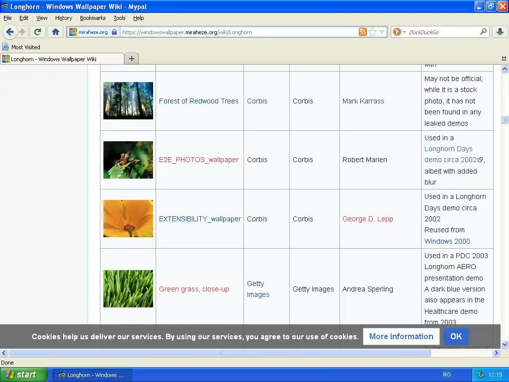The width and height of the screenshot is (509, 382).
Task: Click the vertical scrollbar down arrow
Action: point(505,344)
